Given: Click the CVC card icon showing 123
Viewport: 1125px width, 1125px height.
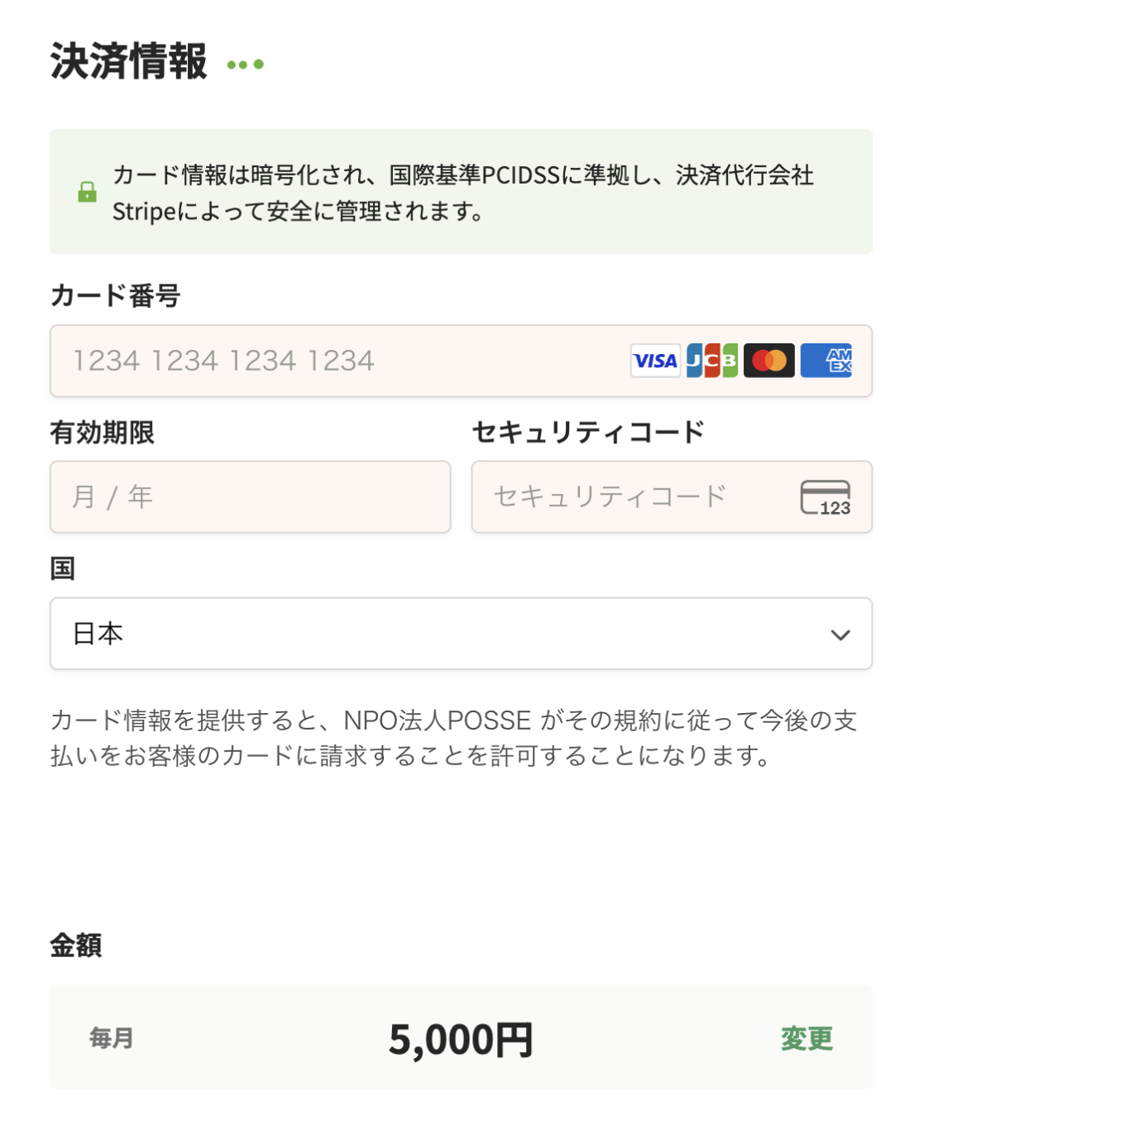Looking at the screenshot, I should coord(826,497).
